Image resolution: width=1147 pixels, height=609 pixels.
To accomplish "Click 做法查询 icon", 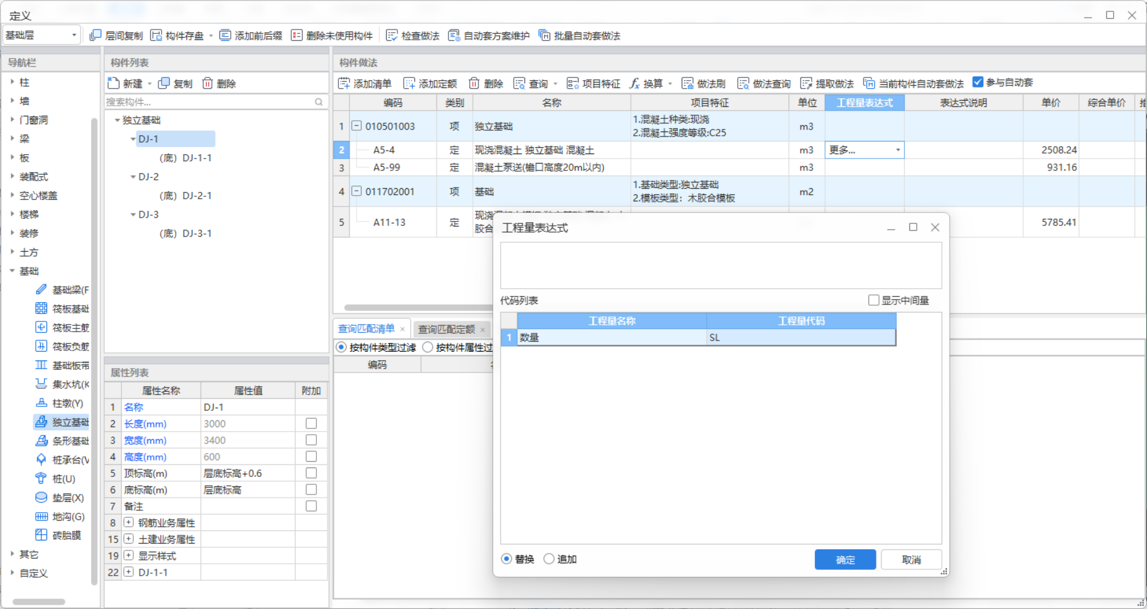I will click(x=743, y=83).
